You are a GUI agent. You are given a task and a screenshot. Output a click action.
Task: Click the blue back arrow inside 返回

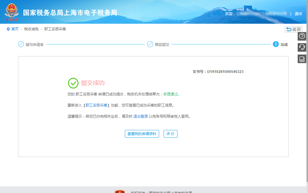pos(289,29)
